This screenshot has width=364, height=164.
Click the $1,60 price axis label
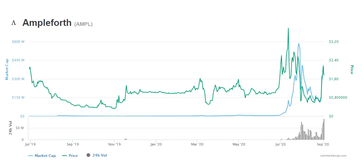click(334, 79)
